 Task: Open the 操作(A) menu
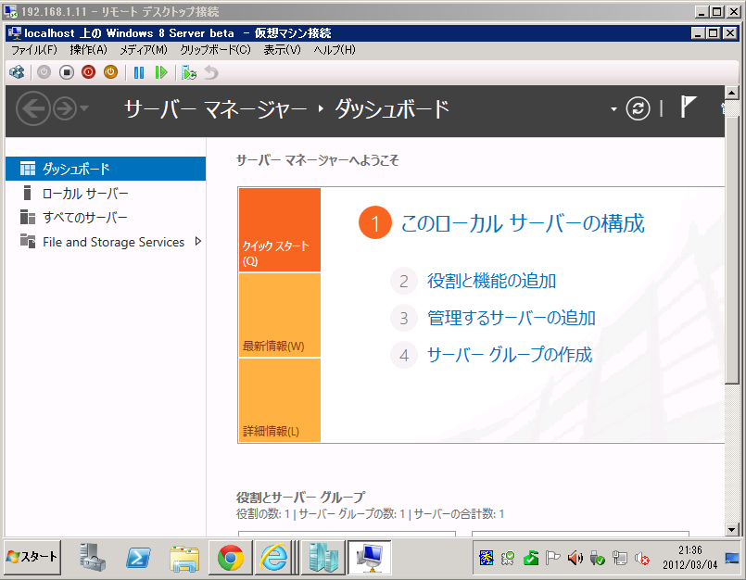88,50
